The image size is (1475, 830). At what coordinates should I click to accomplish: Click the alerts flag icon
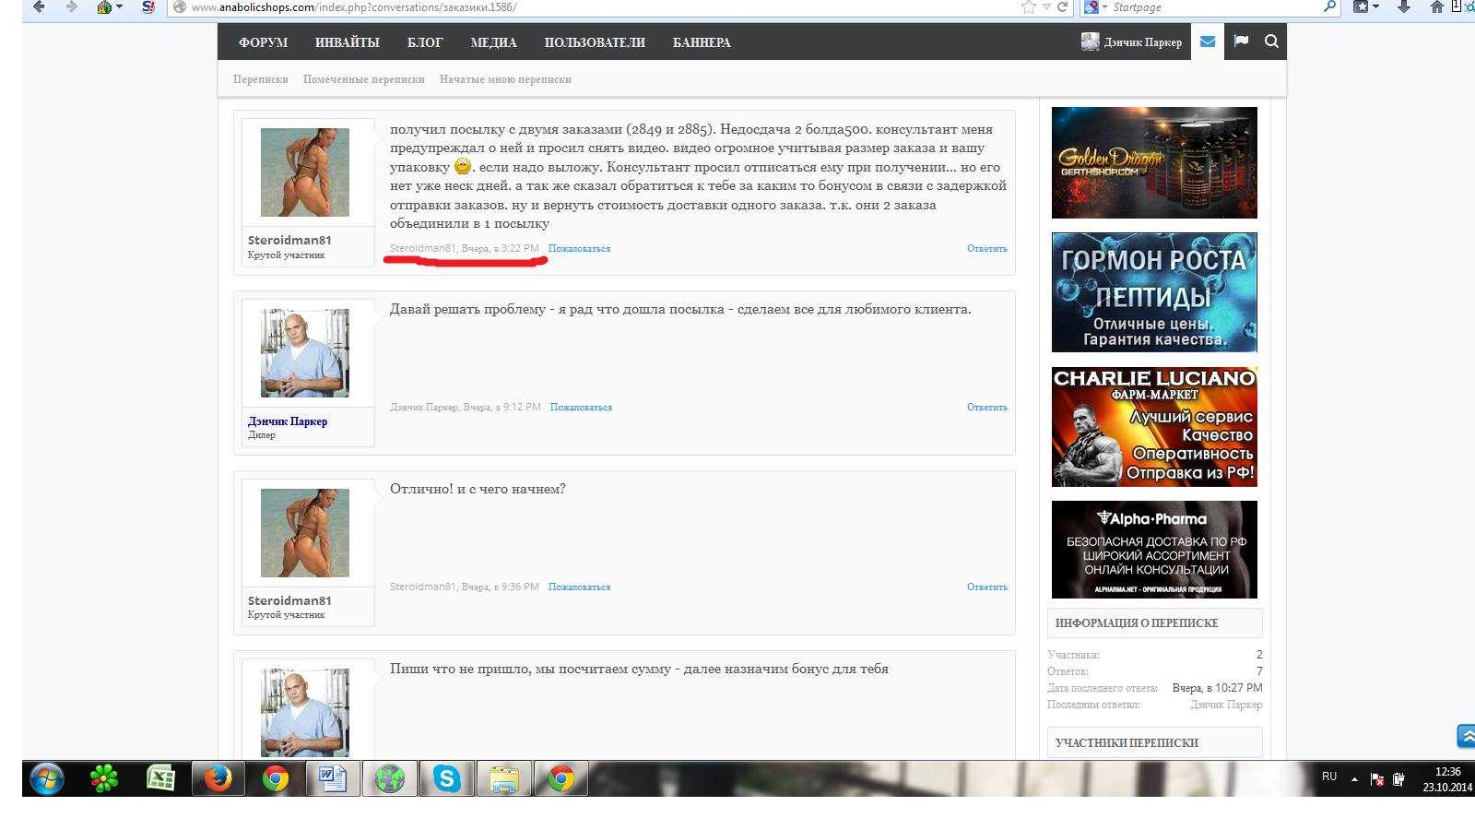point(1241,41)
